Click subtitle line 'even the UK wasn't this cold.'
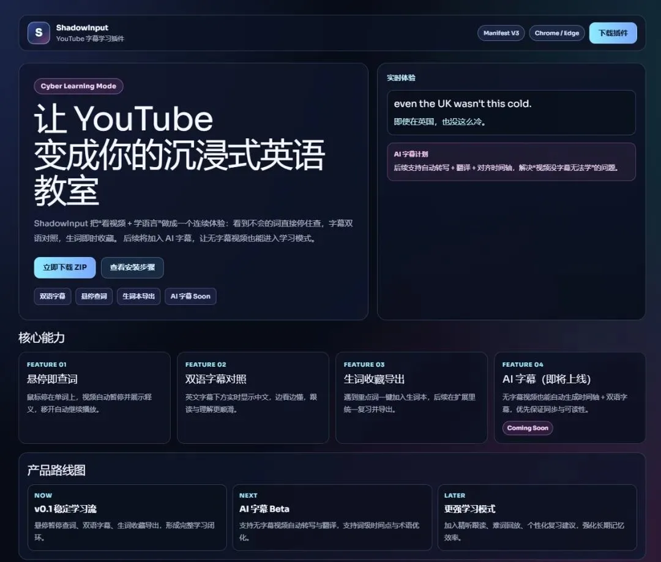Viewport: 661px width, 562px height. coord(463,103)
